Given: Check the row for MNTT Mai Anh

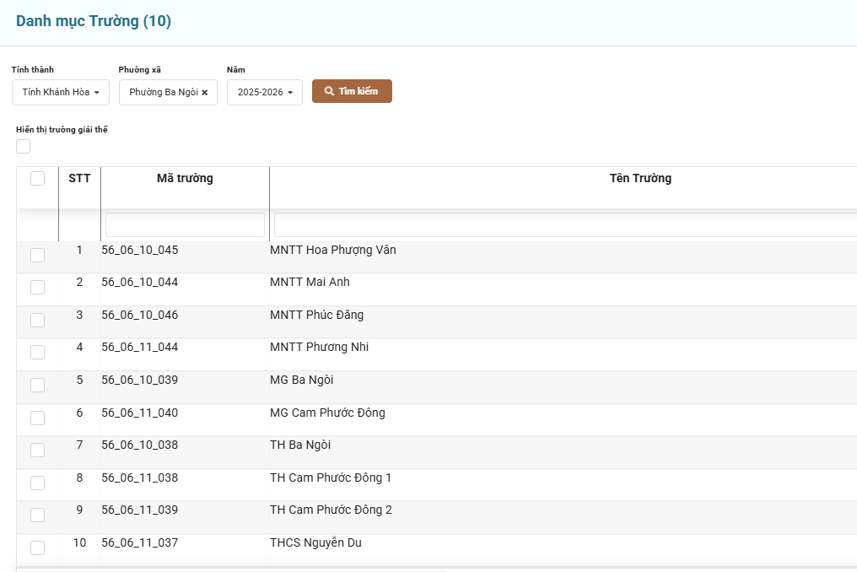Looking at the screenshot, I should 37,287.
